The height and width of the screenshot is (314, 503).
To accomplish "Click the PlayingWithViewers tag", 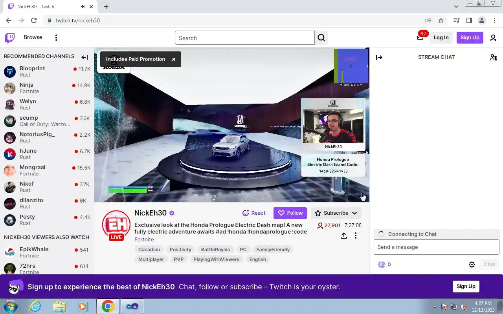I will 217,259.
